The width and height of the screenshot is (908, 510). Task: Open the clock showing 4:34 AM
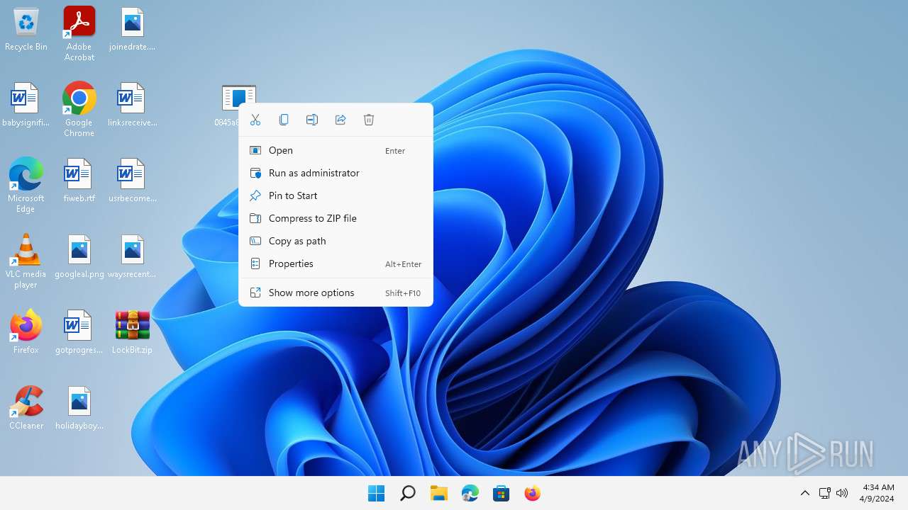(878, 493)
